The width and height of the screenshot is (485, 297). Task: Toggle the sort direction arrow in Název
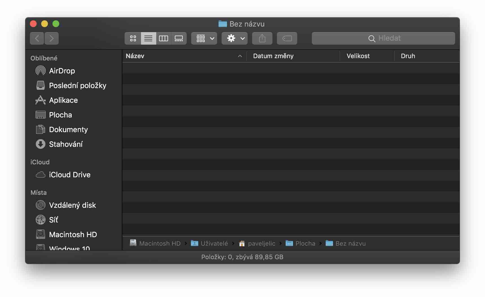240,56
